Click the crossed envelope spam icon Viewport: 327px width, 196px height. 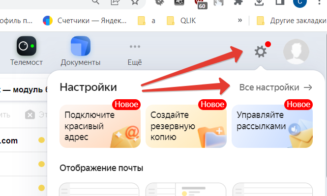[x=30, y=114]
